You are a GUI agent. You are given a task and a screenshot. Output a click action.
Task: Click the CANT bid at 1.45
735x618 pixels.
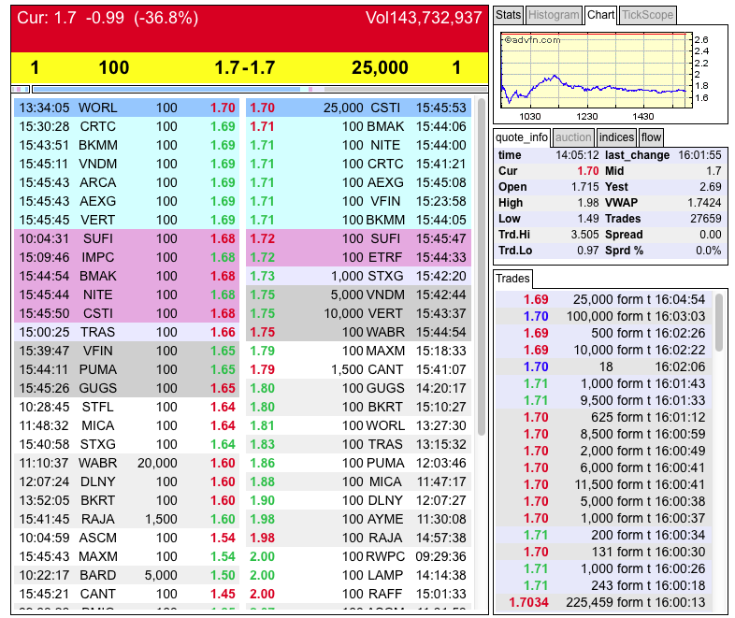point(126,594)
